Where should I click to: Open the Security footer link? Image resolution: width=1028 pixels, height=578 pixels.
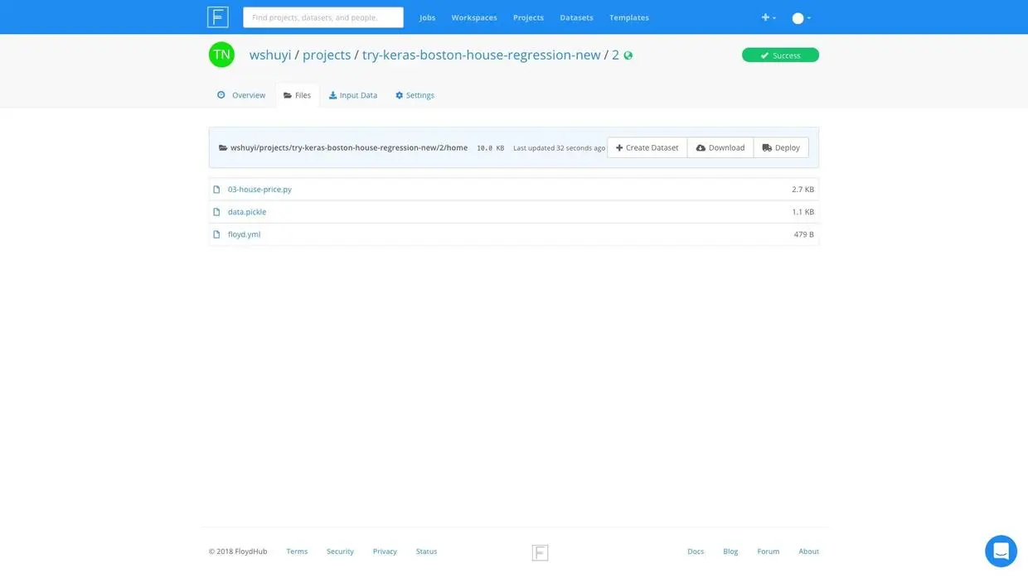click(x=340, y=552)
